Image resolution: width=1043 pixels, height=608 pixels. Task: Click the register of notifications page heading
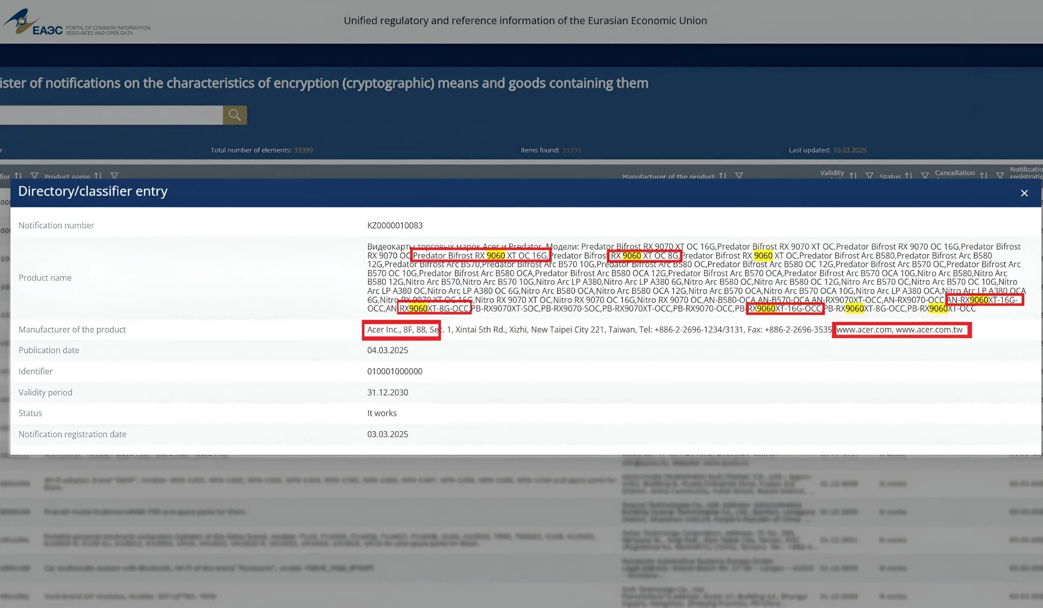tap(324, 83)
